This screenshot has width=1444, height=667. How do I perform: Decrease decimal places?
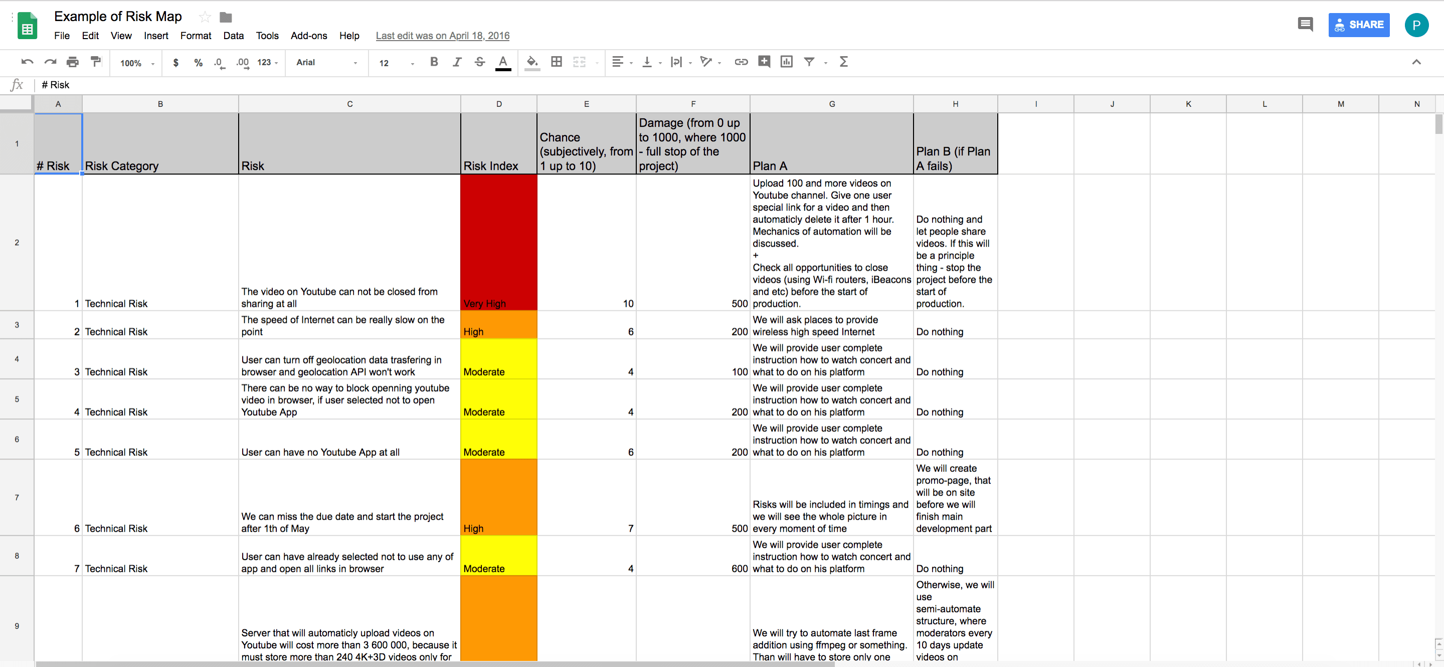coord(220,63)
